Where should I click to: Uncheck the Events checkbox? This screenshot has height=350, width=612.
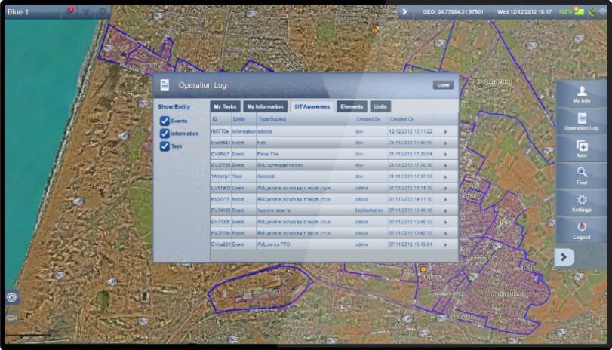(165, 121)
